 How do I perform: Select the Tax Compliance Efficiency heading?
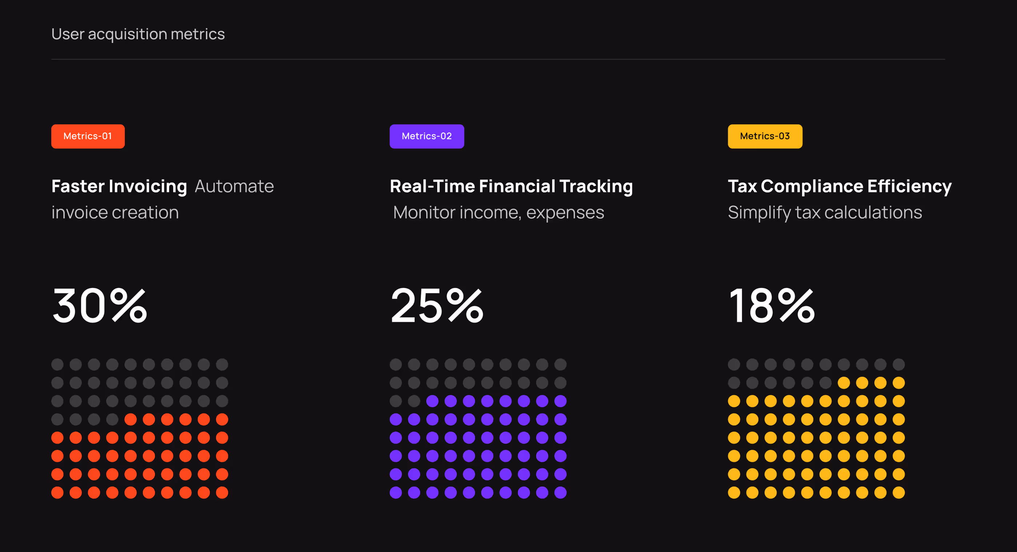pos(839,186)
